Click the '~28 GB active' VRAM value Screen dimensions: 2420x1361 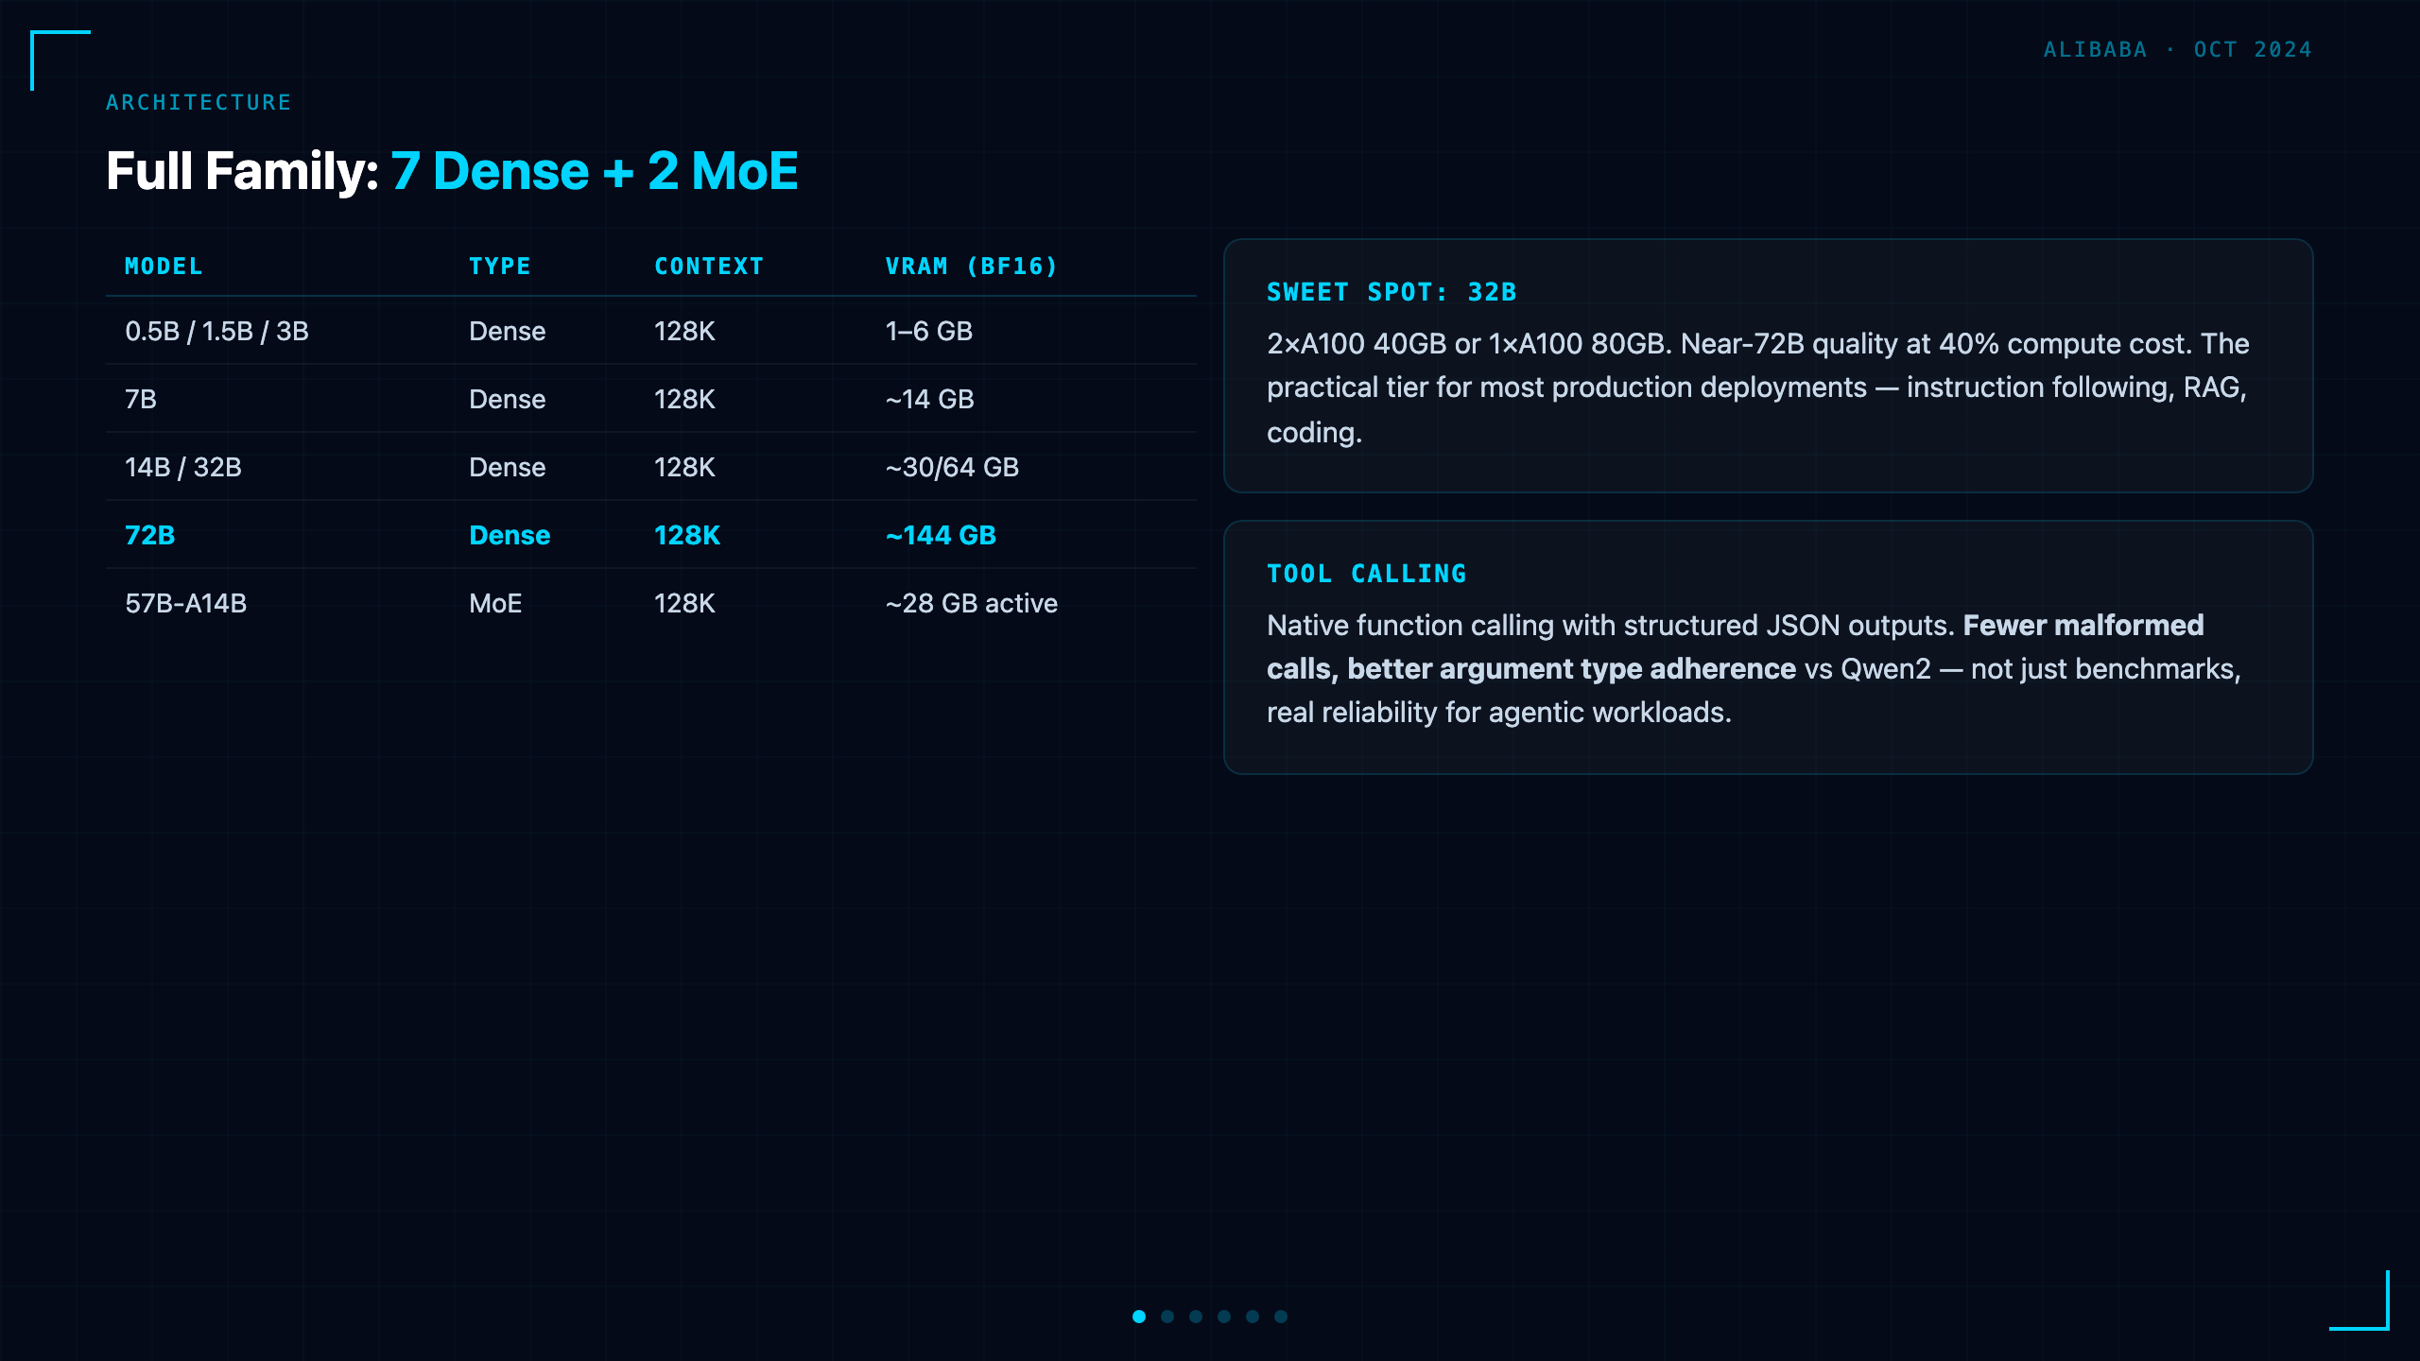tap(971, 603)
